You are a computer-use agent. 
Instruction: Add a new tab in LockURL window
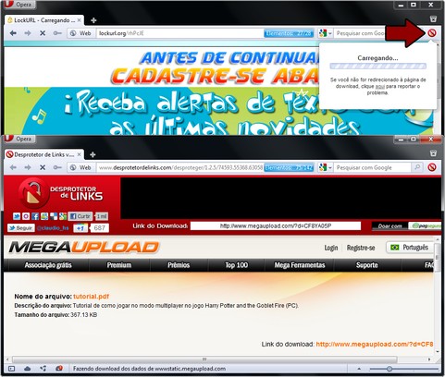pos(93,20)
